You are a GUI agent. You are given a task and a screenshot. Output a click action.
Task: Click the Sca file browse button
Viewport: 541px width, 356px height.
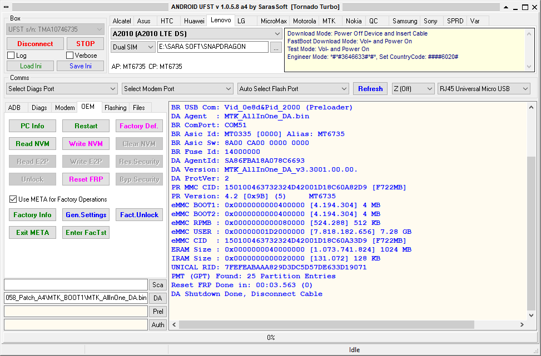(x=158, y=285)
